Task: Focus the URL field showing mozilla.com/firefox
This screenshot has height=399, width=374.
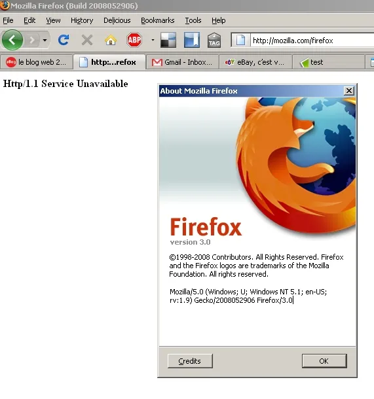Action: click(x=312, y=40)
